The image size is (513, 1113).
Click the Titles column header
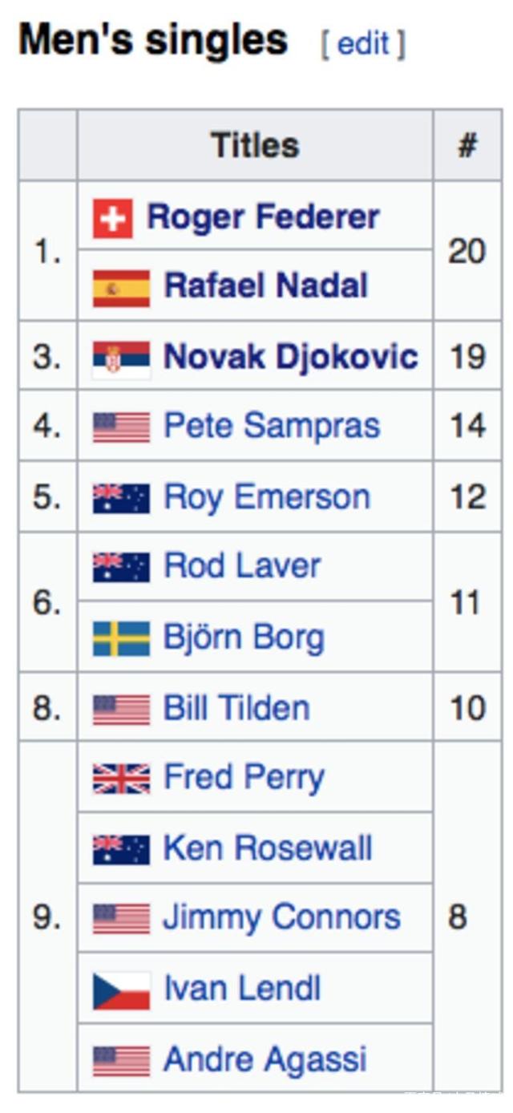tap(255, 145)
